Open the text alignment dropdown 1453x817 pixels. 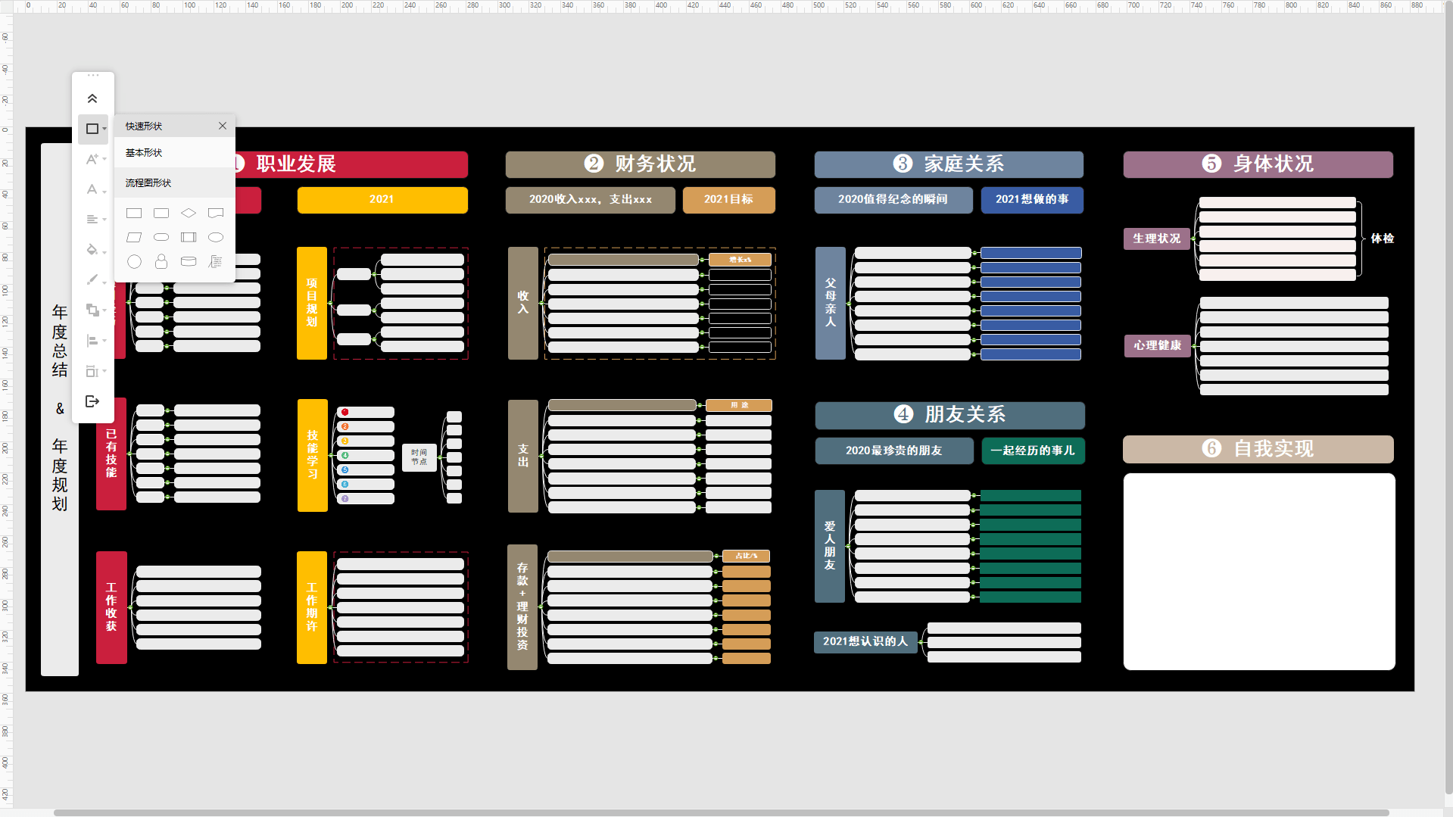[x=92, y=220]
